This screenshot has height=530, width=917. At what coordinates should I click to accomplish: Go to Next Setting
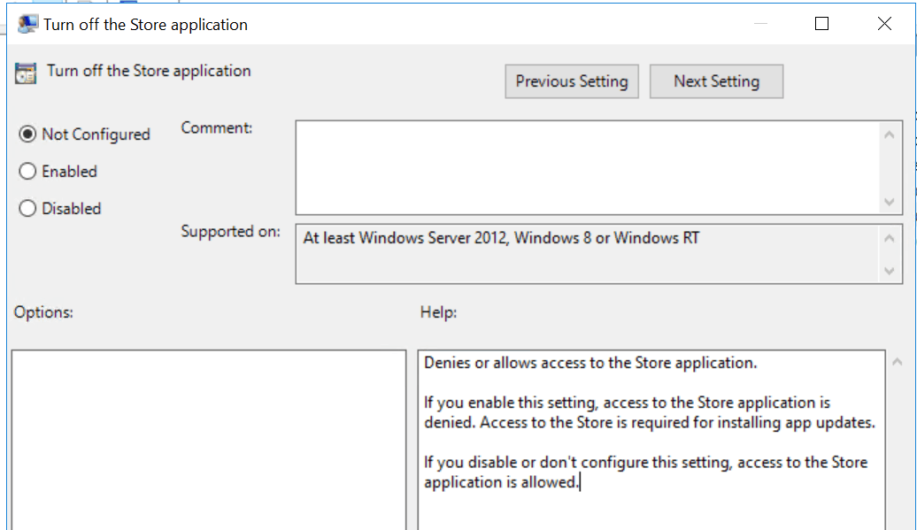click(716, 81)
